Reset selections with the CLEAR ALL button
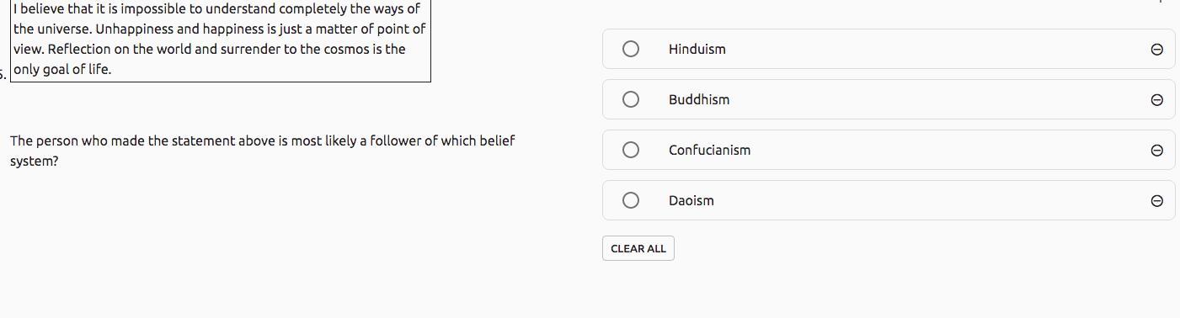 pyautogui.click(x=638, y=248)
